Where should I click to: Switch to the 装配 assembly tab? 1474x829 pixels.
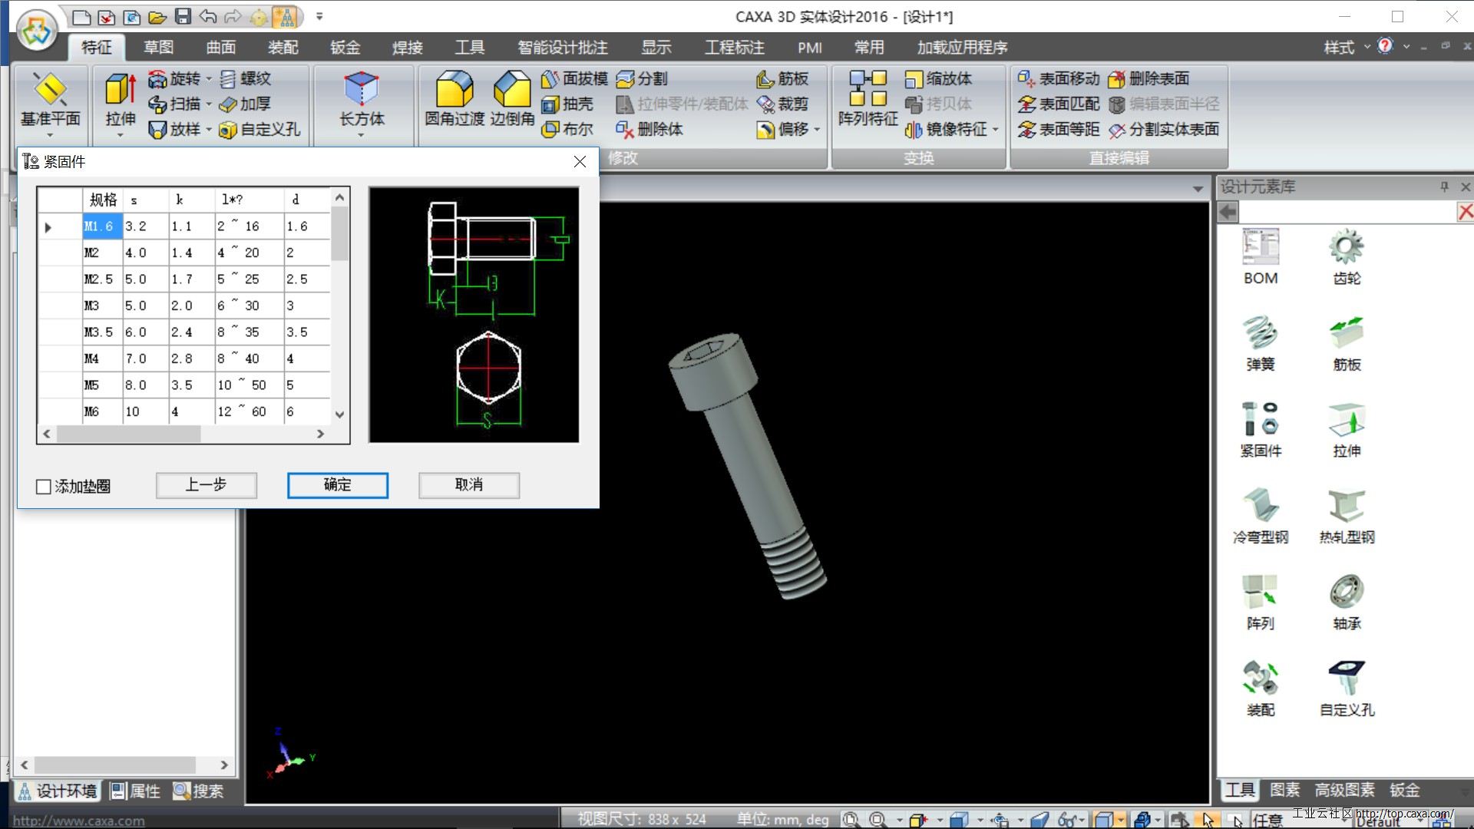coord(283,48)
